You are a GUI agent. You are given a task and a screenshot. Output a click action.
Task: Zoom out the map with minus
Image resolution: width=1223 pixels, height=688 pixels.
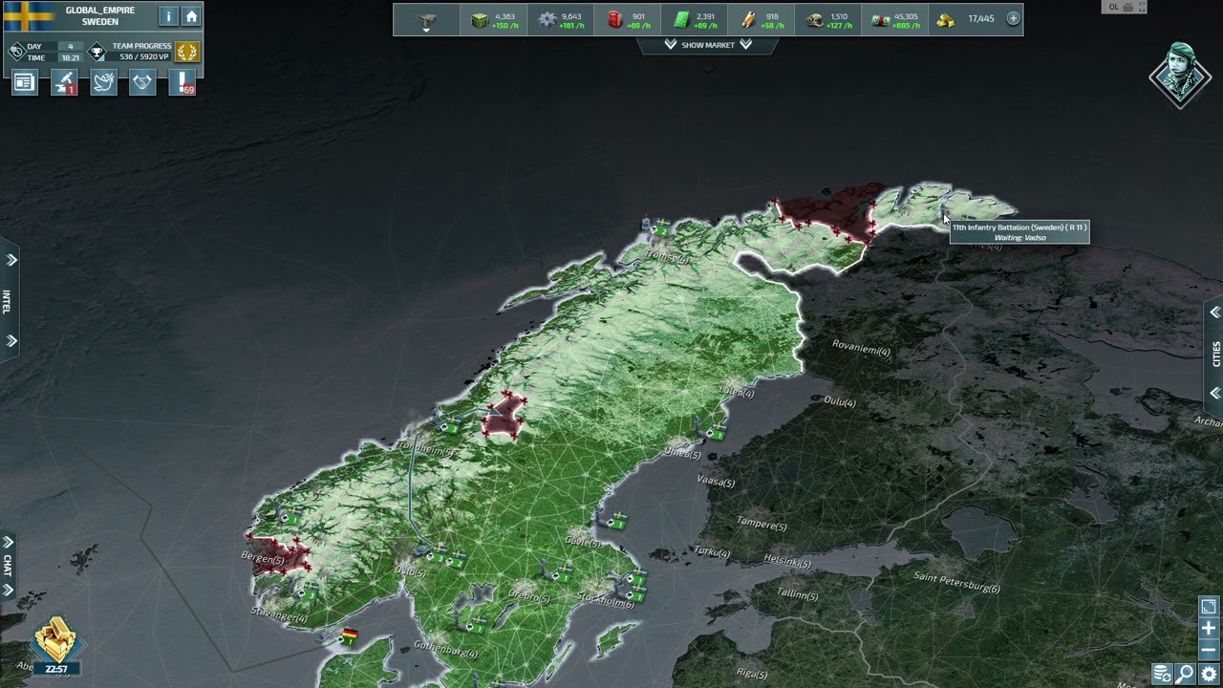tap(1208, 649)
